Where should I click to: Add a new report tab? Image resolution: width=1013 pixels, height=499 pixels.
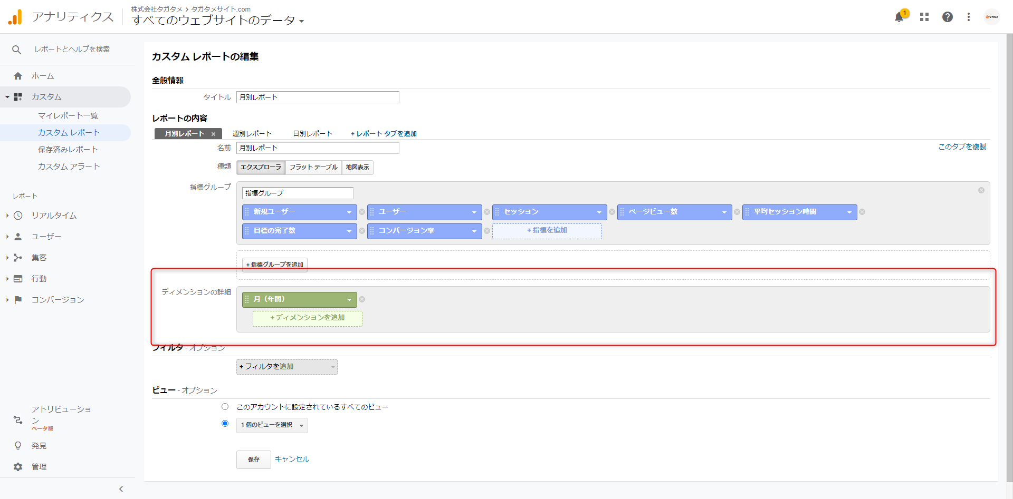384,134
